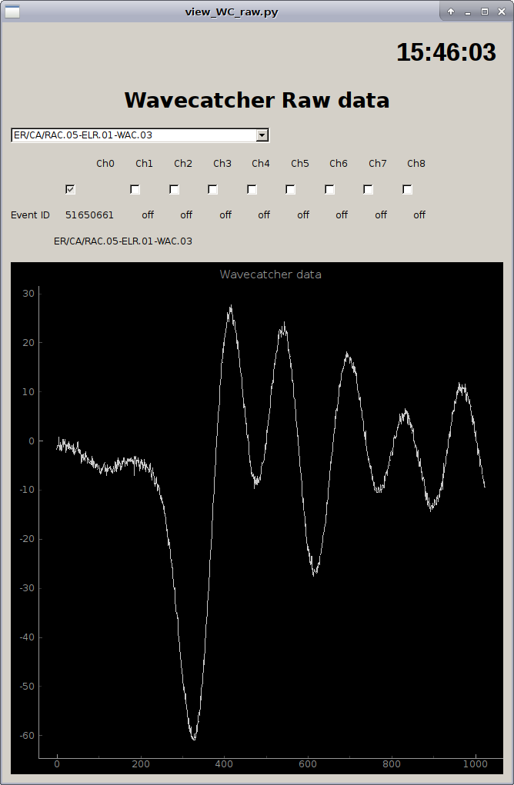Check the Ch5 channel checkbox
514x785 pixels.
291,189
